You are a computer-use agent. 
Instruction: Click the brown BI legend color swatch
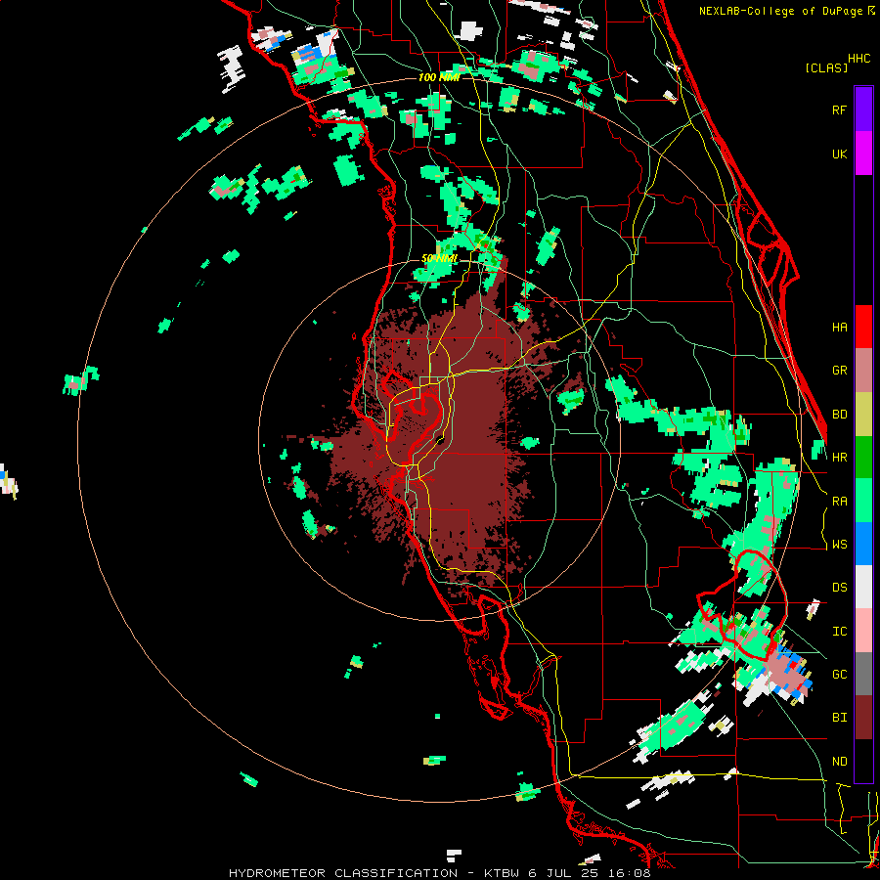tap(863, 718)
